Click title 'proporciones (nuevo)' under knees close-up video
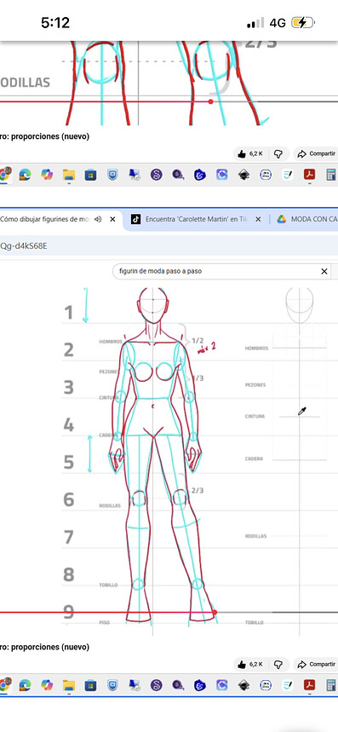Screen dimensions: 338x732 coord(49,137)
